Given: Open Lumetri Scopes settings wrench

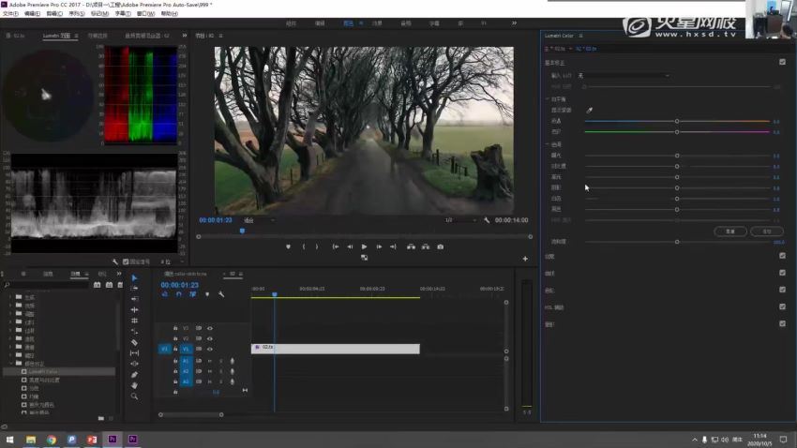Looking at the screenshot, I should [x=115, y=261].
